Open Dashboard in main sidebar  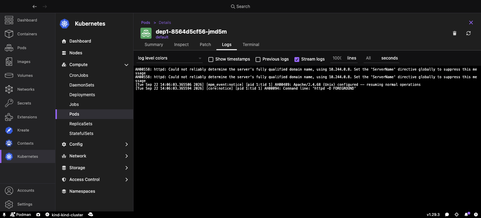tap(27, 20)
